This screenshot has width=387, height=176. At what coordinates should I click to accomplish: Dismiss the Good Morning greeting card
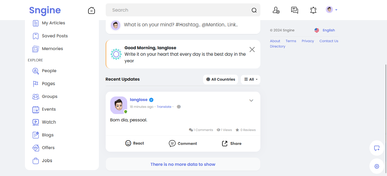click(x=252, y=50)
